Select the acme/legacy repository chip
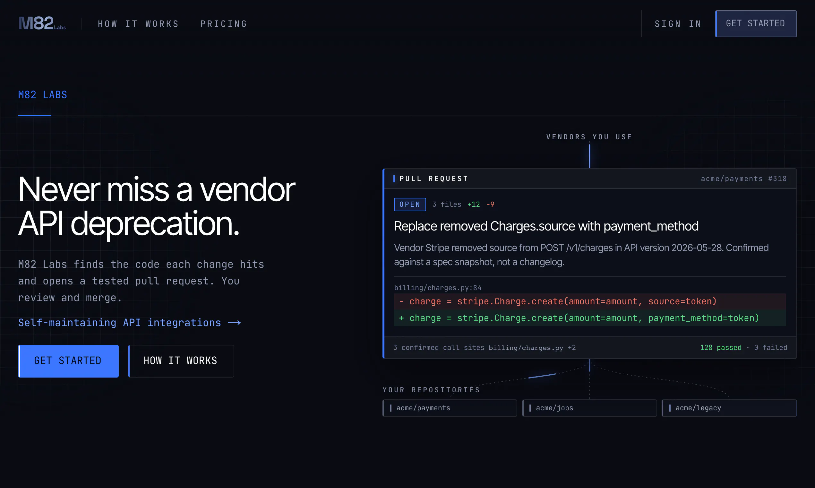The height and width of the screenshot is (488, 815). pyautogui.click(x=729, y=408)
